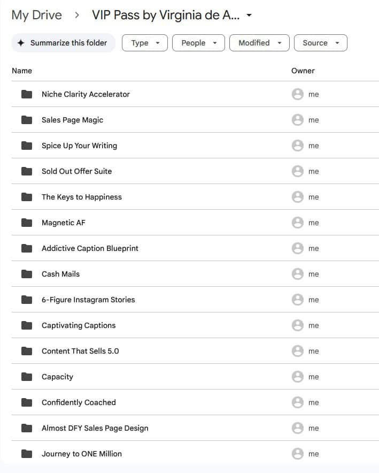
Task: Open the Type filter dropdown
Action: pyautogui.click(x=145, y=43)
